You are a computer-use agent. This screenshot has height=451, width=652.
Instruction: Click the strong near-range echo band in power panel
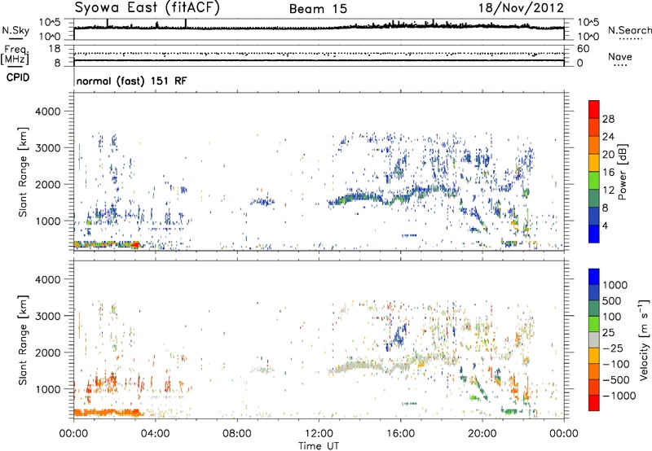coord(108,244)
